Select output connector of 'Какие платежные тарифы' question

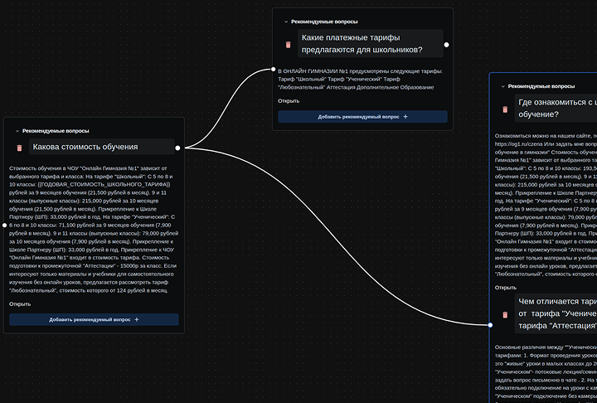click(447, 45)
